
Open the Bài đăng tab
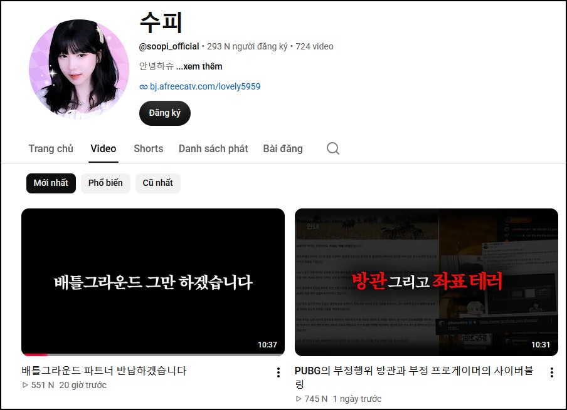tap(283, 149)
